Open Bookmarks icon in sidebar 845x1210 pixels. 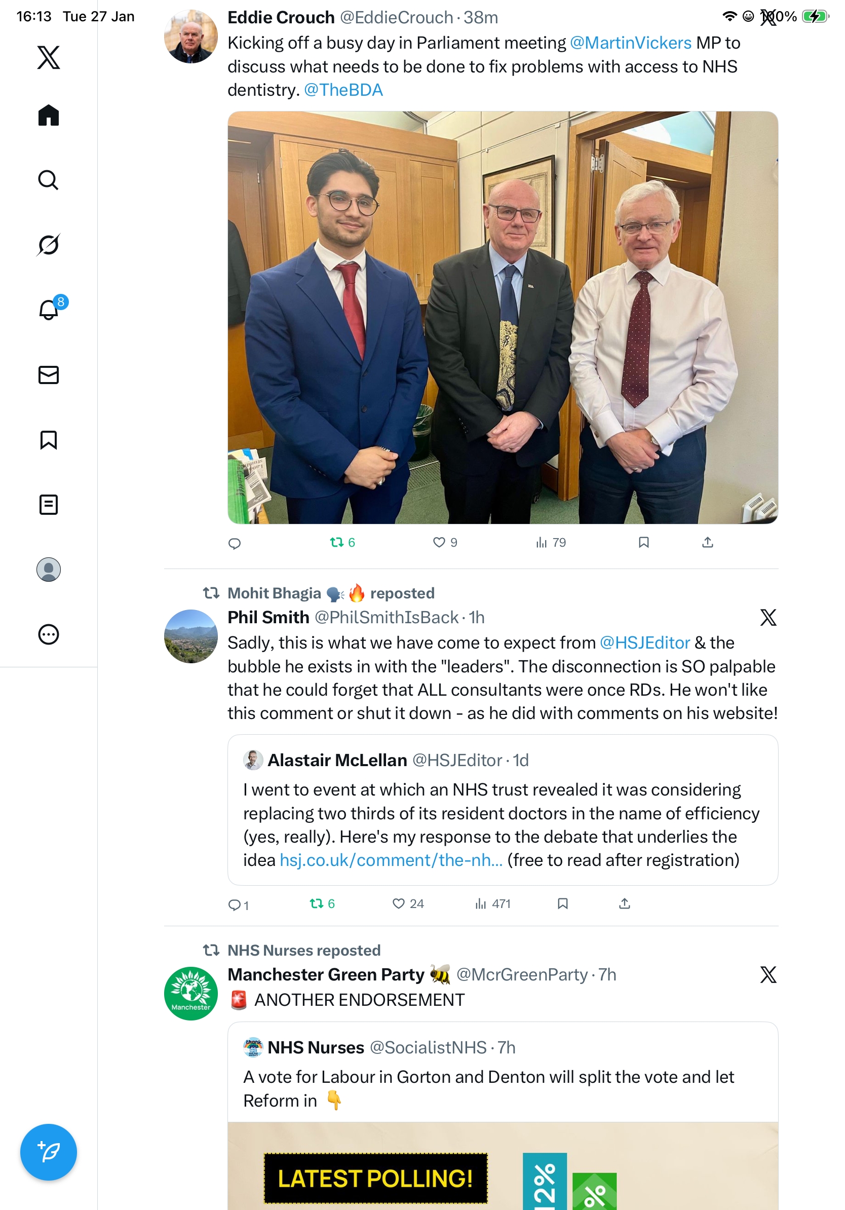49,439
